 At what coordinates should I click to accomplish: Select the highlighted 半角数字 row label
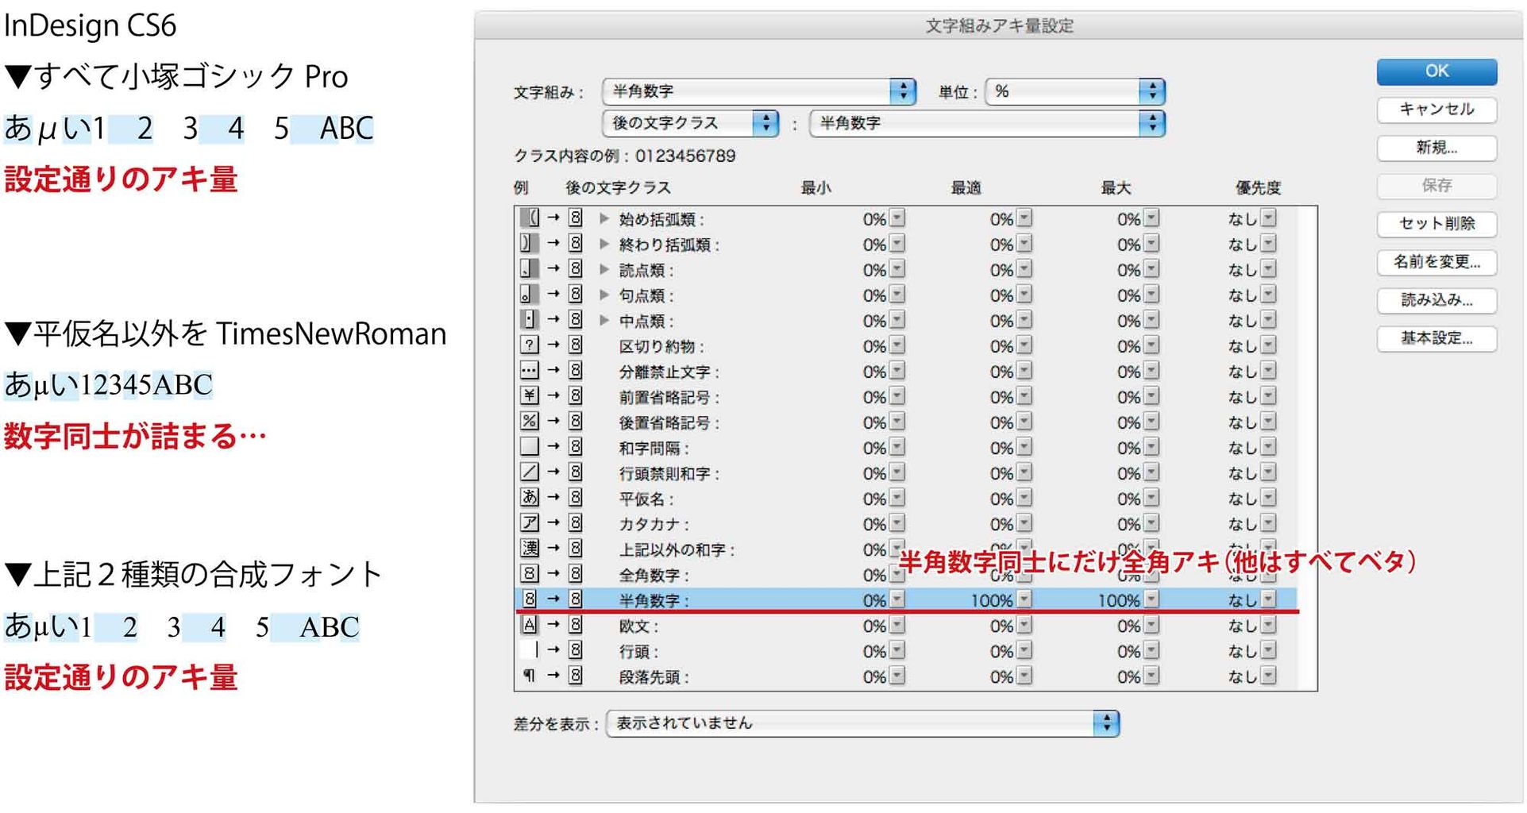coord(654,600)
